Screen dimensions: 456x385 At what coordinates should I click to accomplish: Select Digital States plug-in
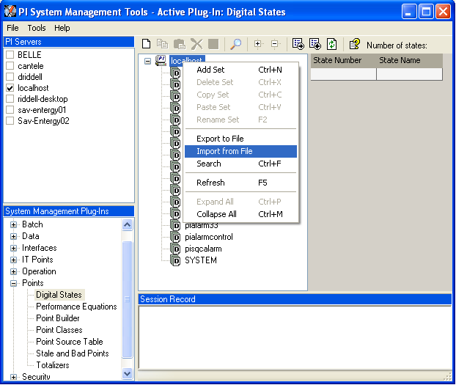pyautogui.click(x=59, y=295)
